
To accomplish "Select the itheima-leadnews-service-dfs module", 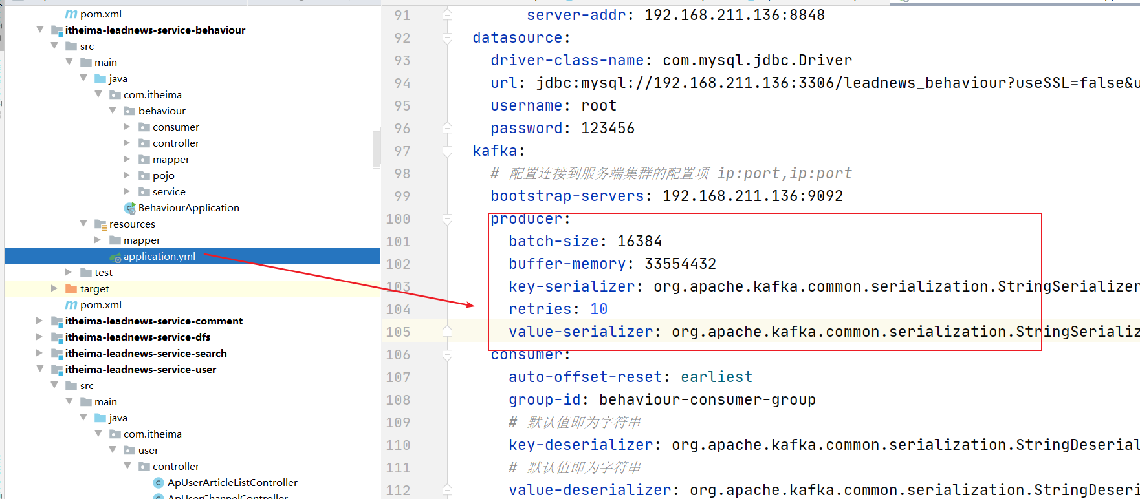I will (137, 337).
